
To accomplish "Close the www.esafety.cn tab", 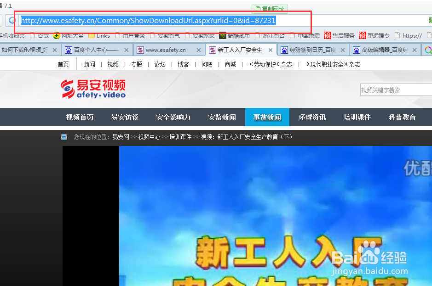I will 199,50.
